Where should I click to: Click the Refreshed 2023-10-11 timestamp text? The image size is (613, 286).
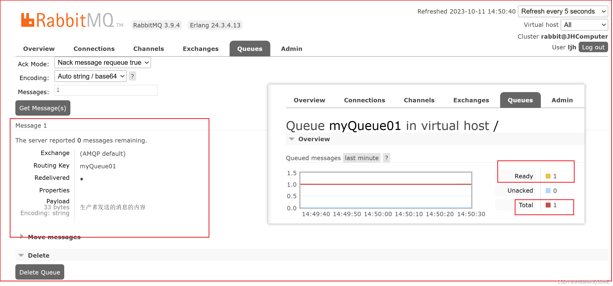466,12
